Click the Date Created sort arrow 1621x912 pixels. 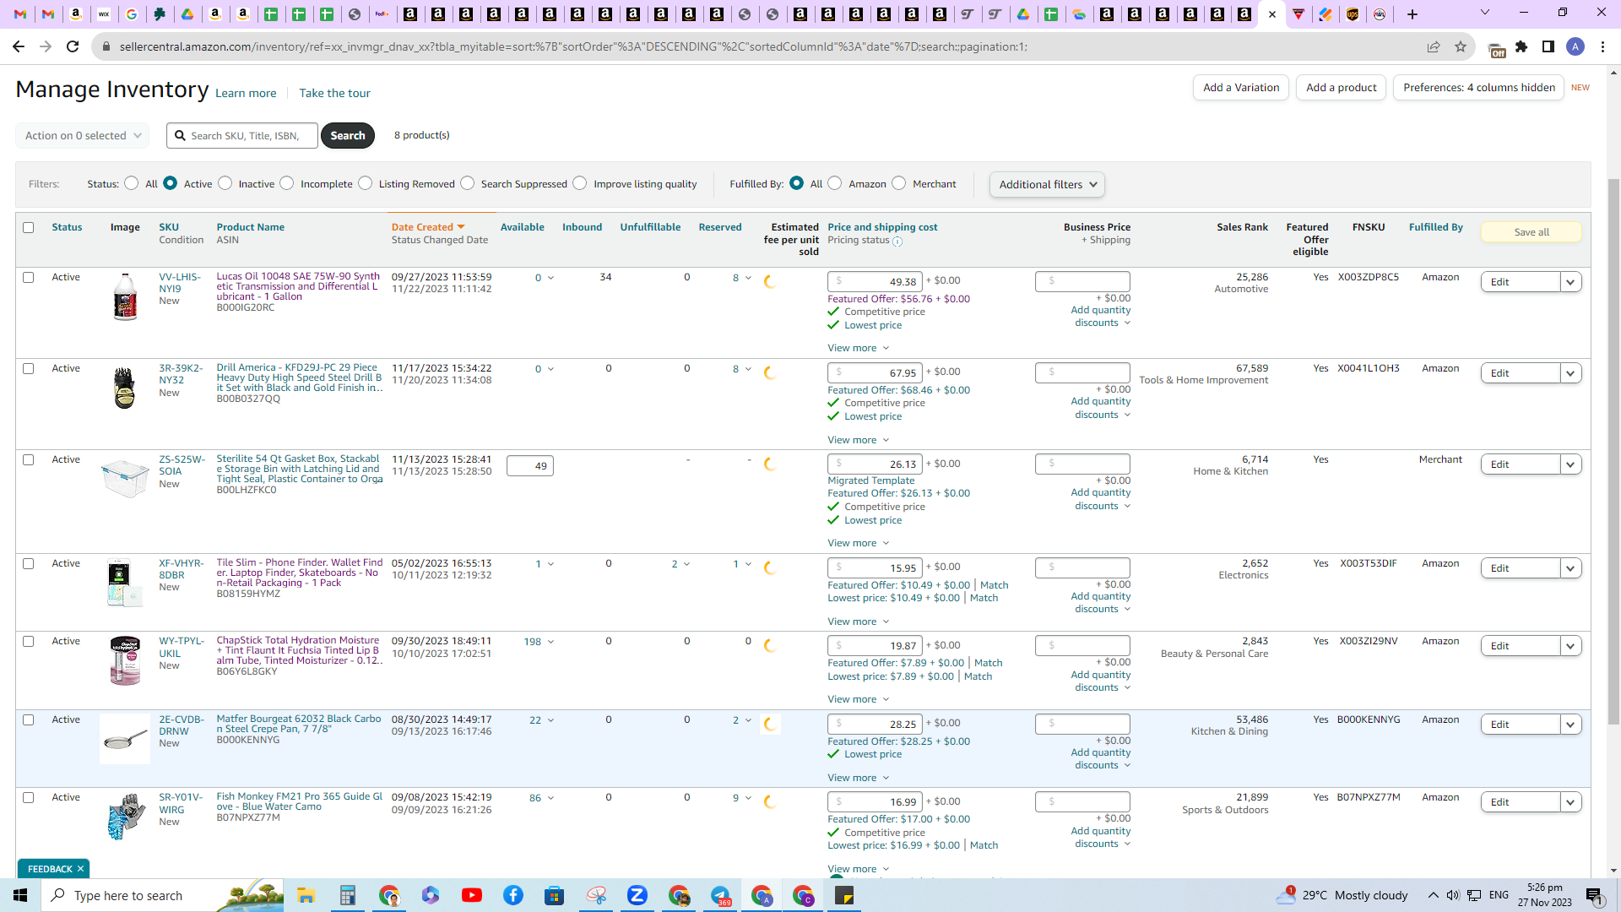pos(461,227)
